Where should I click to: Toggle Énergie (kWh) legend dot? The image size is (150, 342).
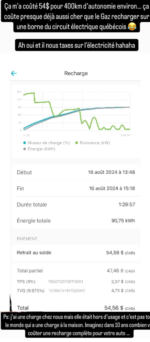pos(24,149)
